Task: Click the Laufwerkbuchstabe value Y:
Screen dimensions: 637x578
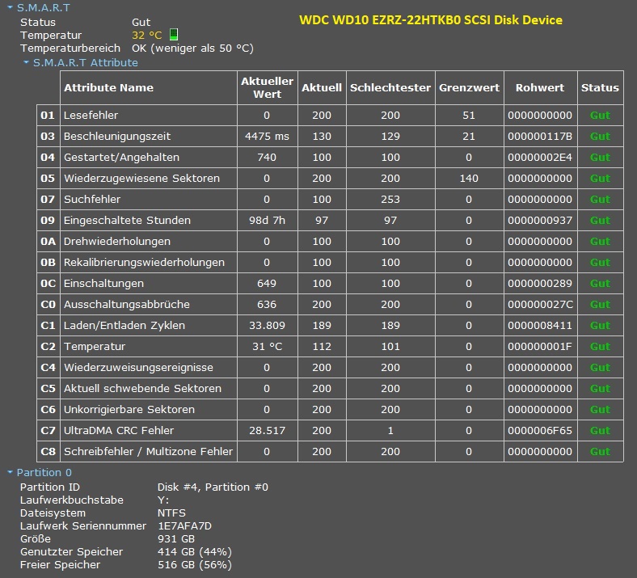Action: [x=163, y=500]
